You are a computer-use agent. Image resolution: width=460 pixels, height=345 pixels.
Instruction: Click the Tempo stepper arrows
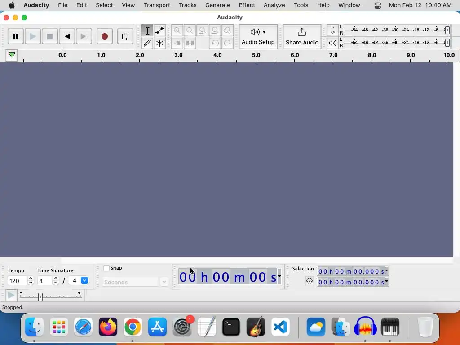click(x=31, y=281)
